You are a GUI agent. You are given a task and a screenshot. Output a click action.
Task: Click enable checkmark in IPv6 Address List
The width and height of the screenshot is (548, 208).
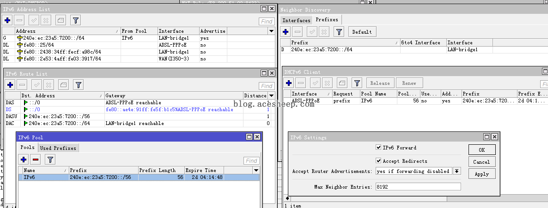coord(34,20)
